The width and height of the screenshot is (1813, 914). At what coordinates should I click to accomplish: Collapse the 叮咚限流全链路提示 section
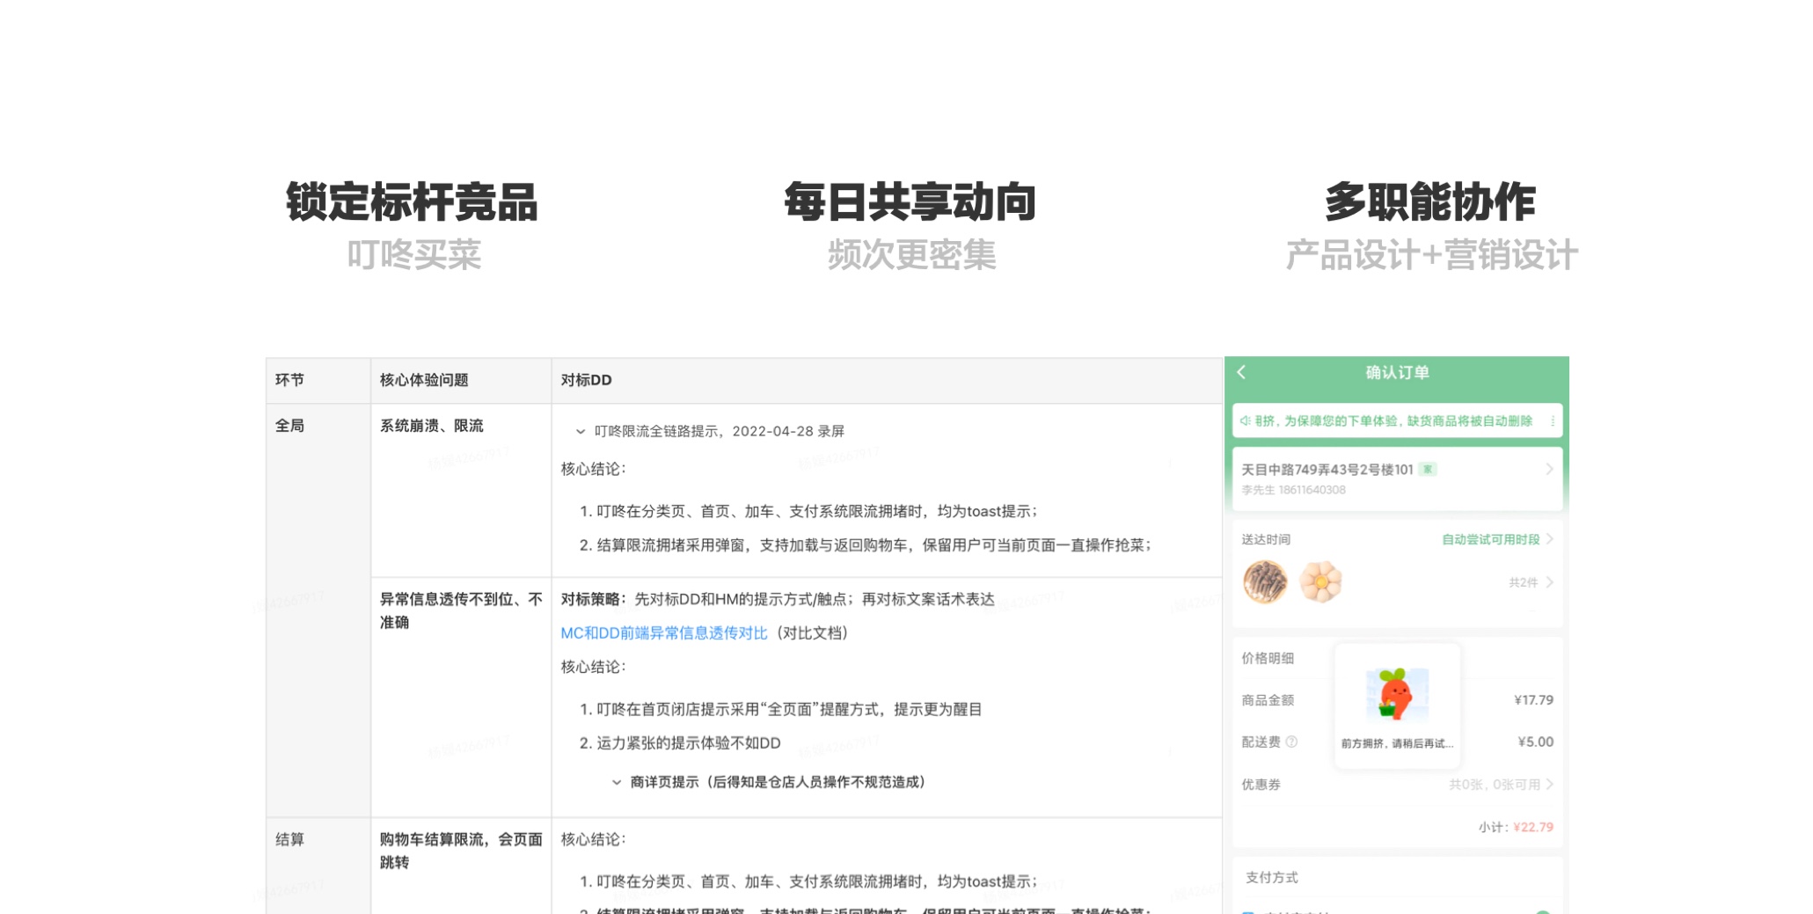click(581, 432)
